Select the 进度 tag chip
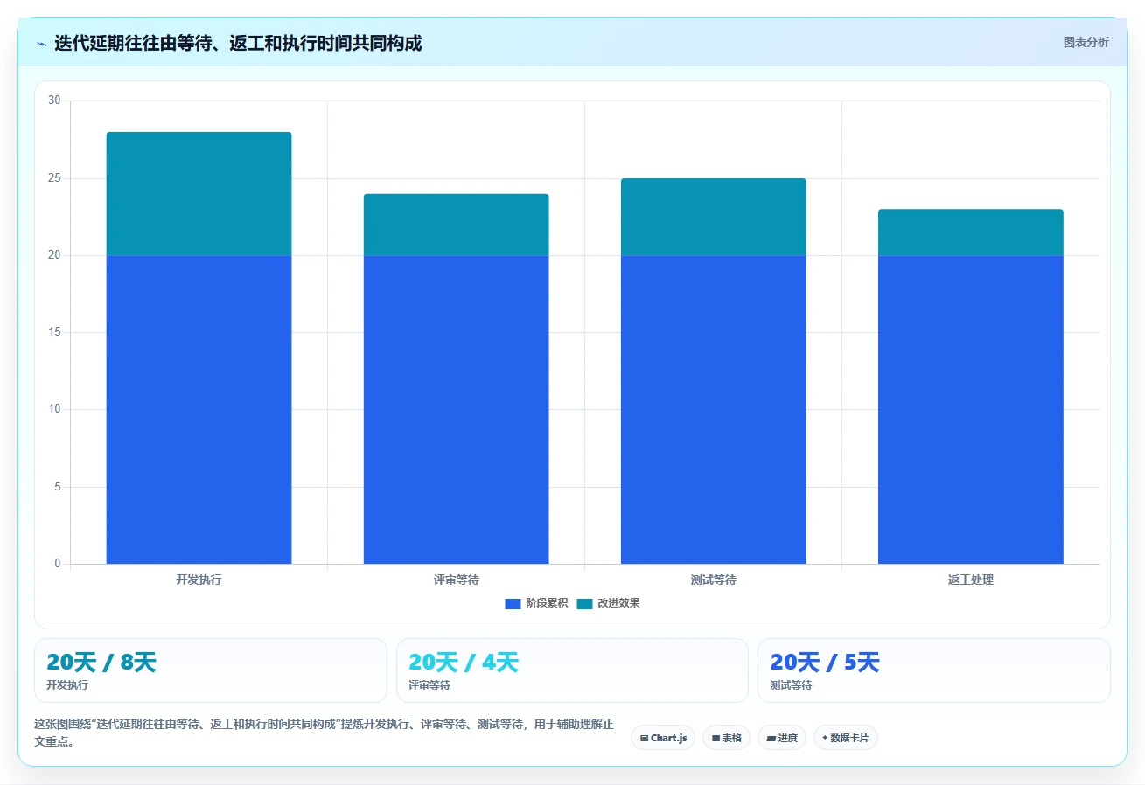Viewport: 1145px width, 785px height. (x=782, y=738)
